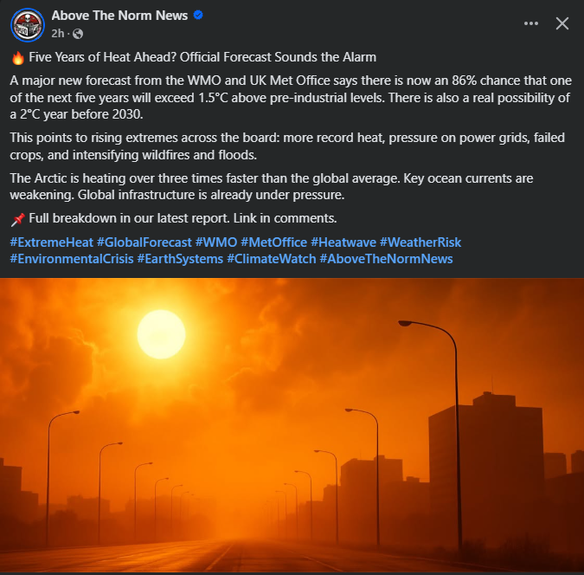Open the #ExtremeHeat hashtag
The width and height of the screenshot is (584, 575).
point(51,242)
